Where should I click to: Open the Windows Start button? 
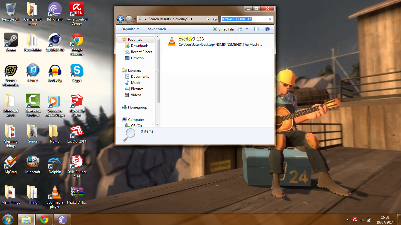8,219
